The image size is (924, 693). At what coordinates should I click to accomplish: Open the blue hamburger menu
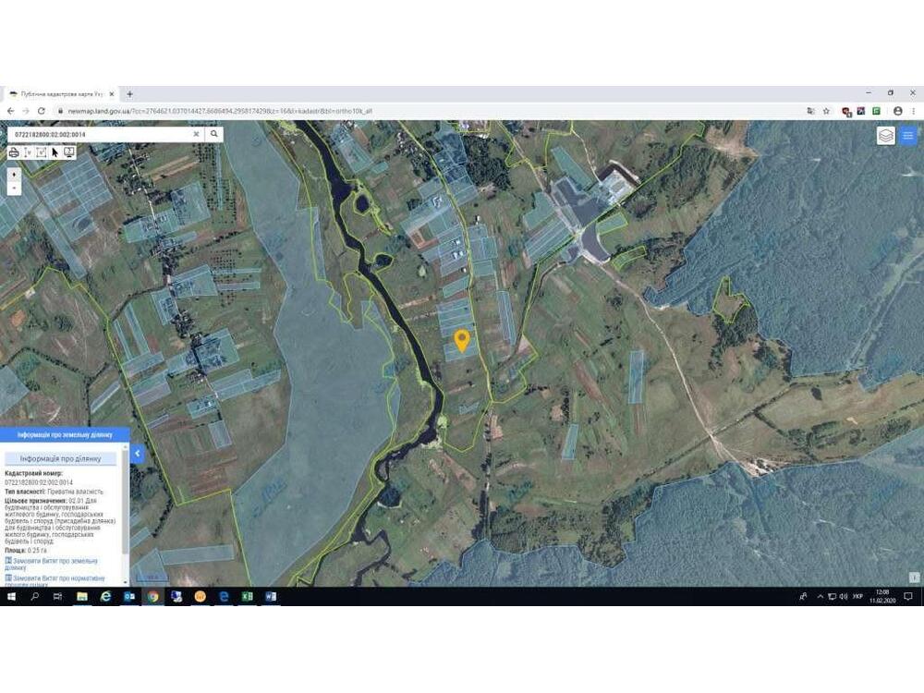(908, 136)
